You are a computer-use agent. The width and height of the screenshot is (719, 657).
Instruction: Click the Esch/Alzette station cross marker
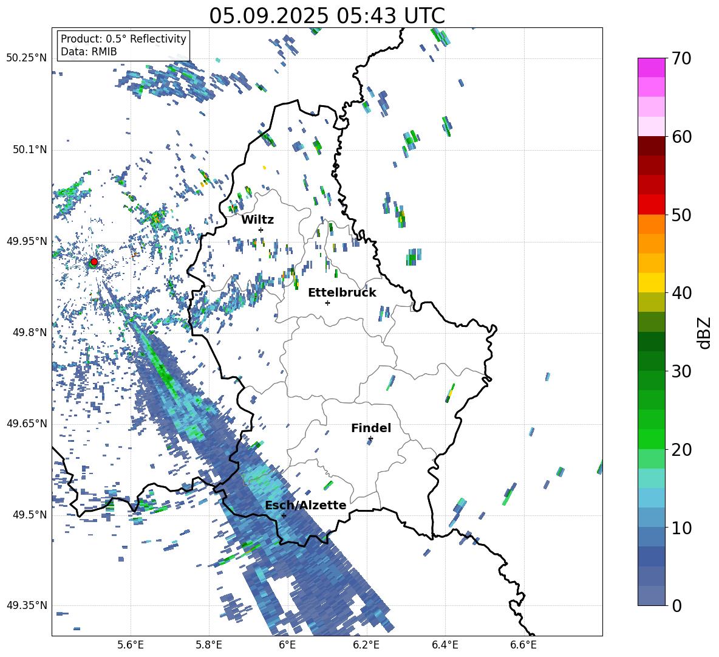point(284,515)
